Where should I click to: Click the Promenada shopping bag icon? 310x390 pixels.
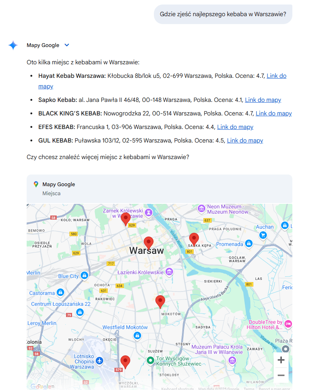click(249, 243)
